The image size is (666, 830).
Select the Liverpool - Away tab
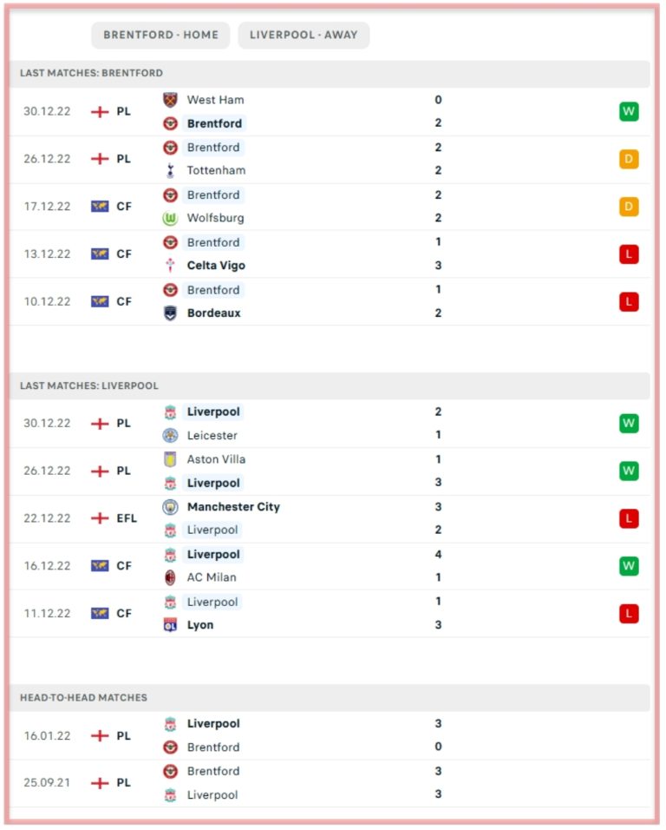304,35
